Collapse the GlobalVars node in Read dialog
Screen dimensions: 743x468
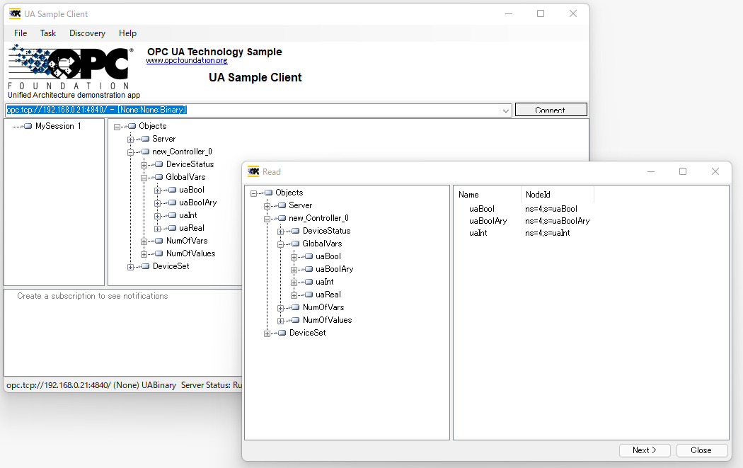tap(281, 244)
